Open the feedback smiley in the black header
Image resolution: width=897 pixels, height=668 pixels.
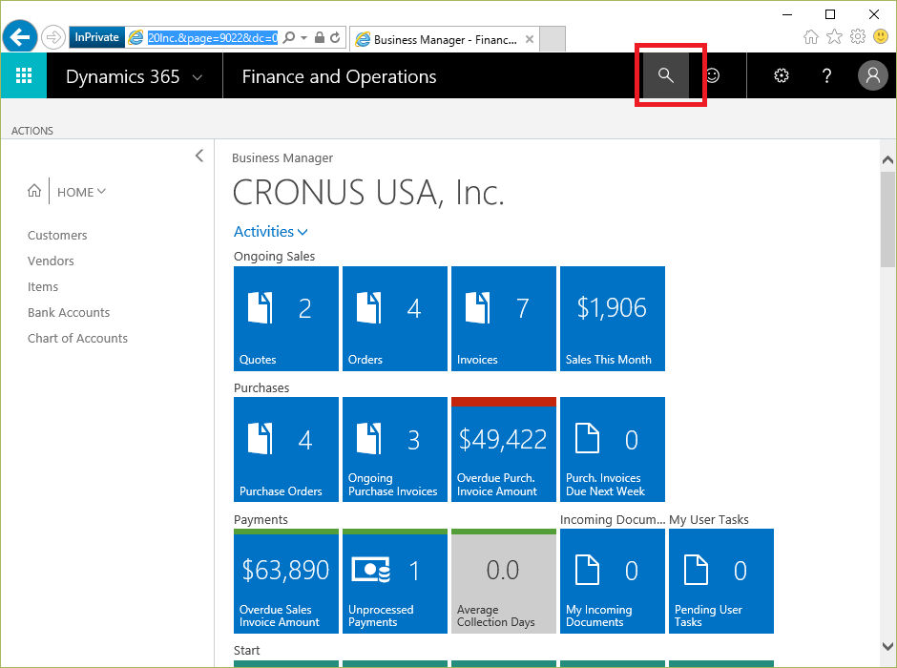(x=712, y=75)
